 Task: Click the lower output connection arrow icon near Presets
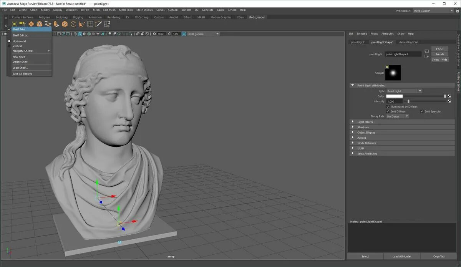[x=426, y=56]
